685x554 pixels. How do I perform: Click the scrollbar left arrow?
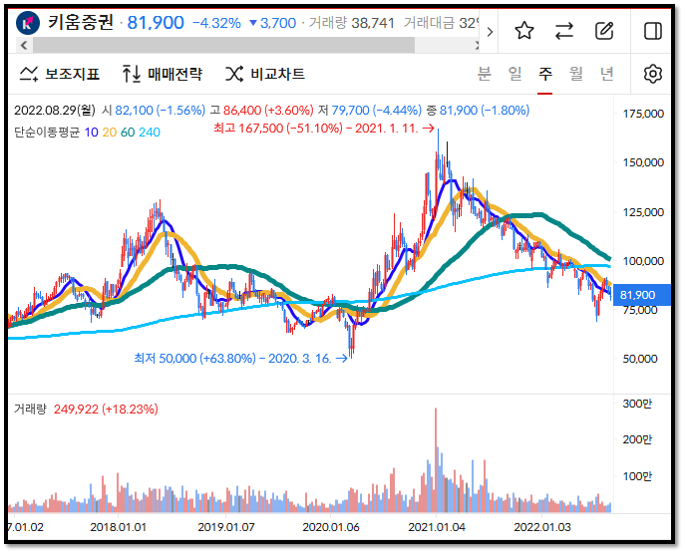point(24,45)
